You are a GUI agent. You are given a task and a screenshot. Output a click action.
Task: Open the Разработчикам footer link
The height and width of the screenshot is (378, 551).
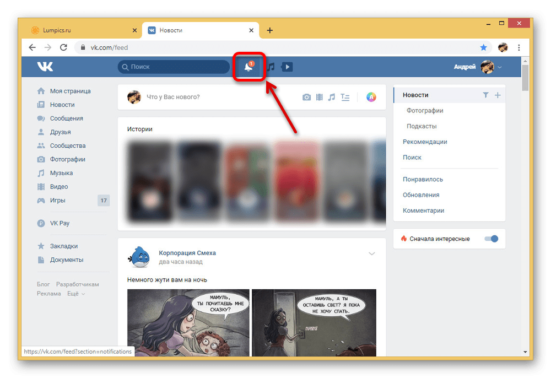(77, 284)
